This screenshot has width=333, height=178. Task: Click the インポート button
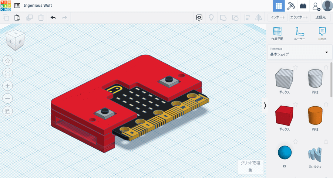[x=277, y=17]
